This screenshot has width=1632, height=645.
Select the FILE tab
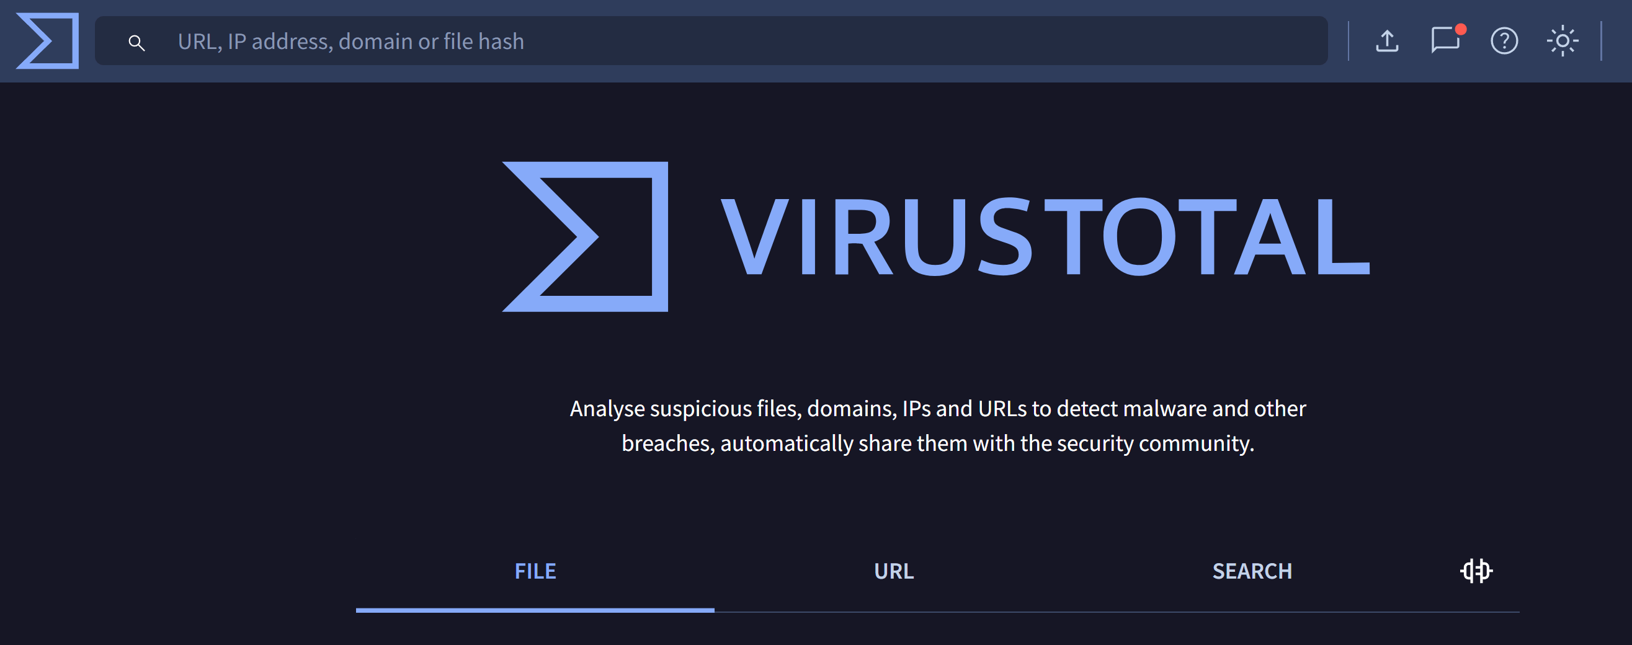pos(535,571)
